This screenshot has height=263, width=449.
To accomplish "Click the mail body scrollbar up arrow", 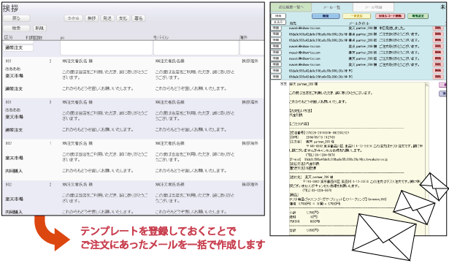I will [427, 84].
